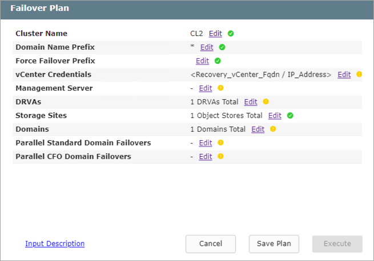Click green check icon for Storage Sites
Image resolution: width=374 pixels, height=261 pixels.
[x=290, y=116]
